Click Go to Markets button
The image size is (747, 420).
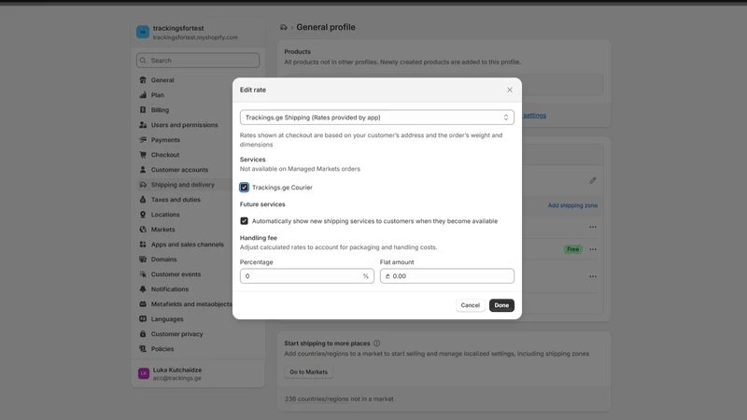[309, 371]
